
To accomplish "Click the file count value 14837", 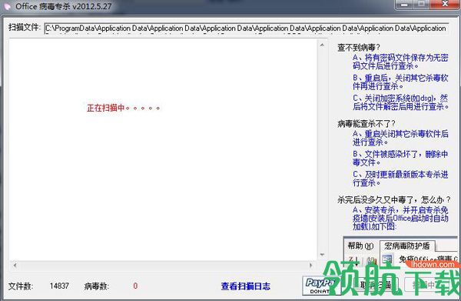I will click(x=59, y=286).
